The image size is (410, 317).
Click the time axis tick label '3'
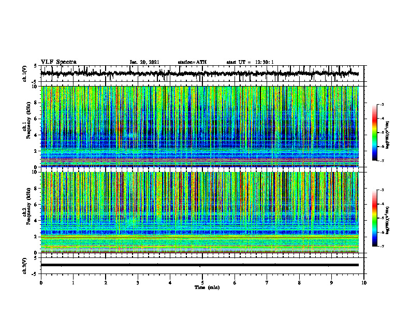(x=138, y=283)
